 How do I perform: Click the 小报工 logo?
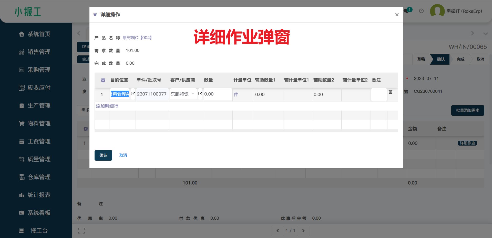point(28,12)
